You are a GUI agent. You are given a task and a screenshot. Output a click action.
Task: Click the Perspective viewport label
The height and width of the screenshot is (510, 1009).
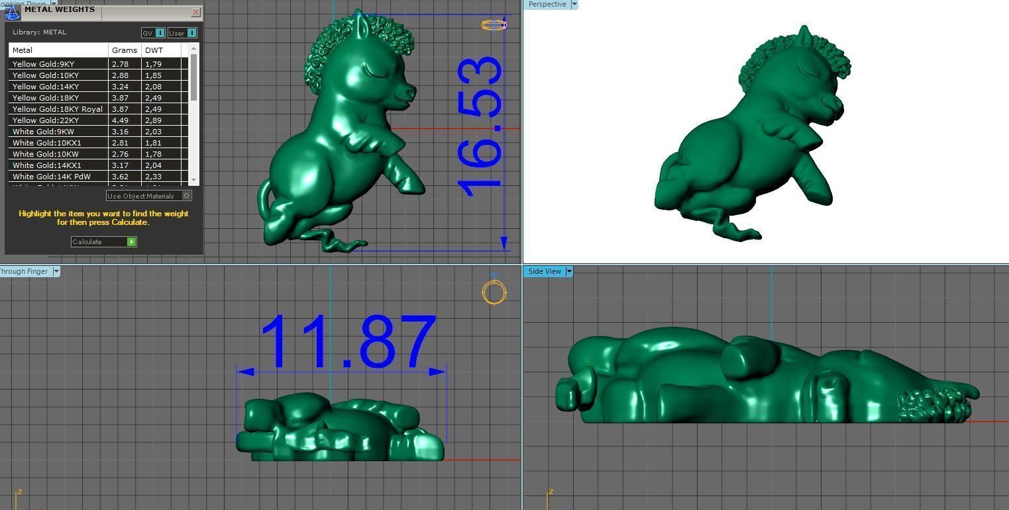coord(547,5)
